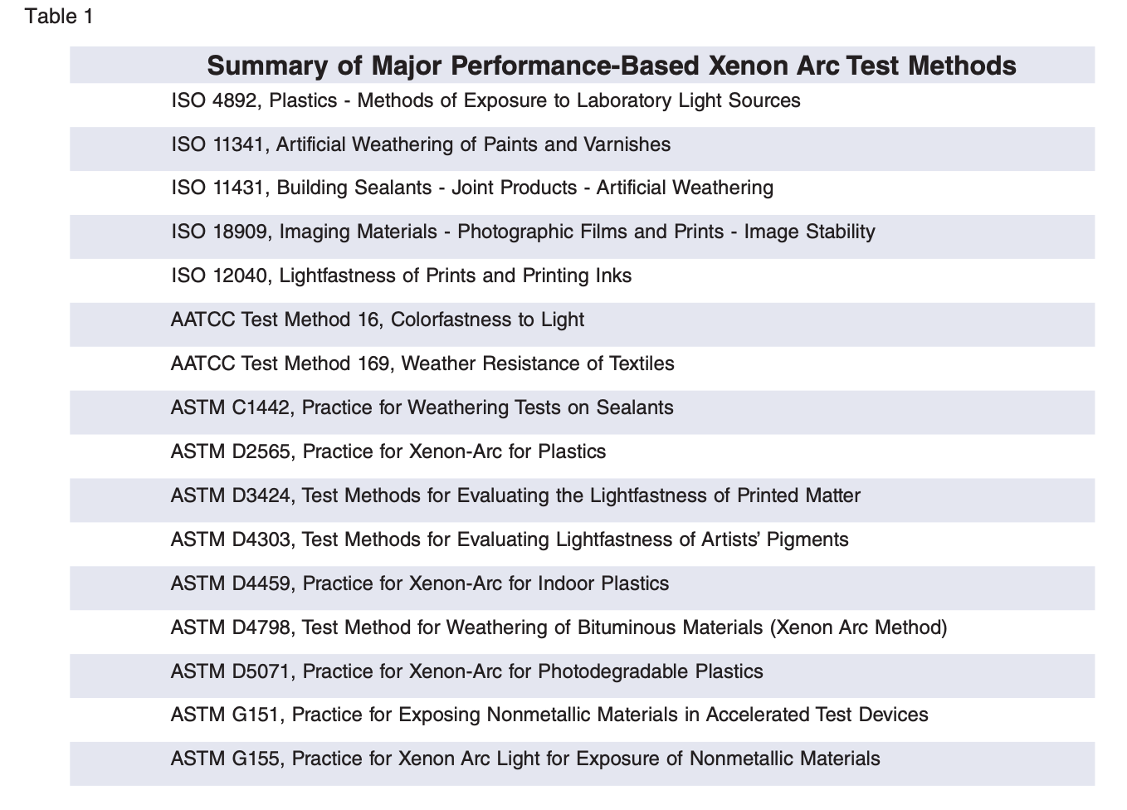The width and height of the screenshot is (1127, 810).
Task: Click the ASTM C1442 Sealants row
Action: (x=422, y=408)
